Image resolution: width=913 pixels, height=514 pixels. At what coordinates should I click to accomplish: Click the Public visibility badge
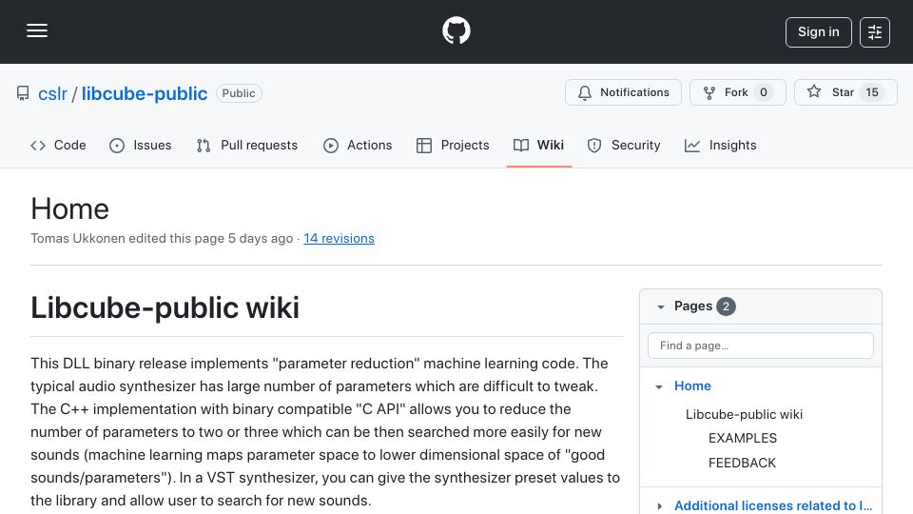[239, 93]
